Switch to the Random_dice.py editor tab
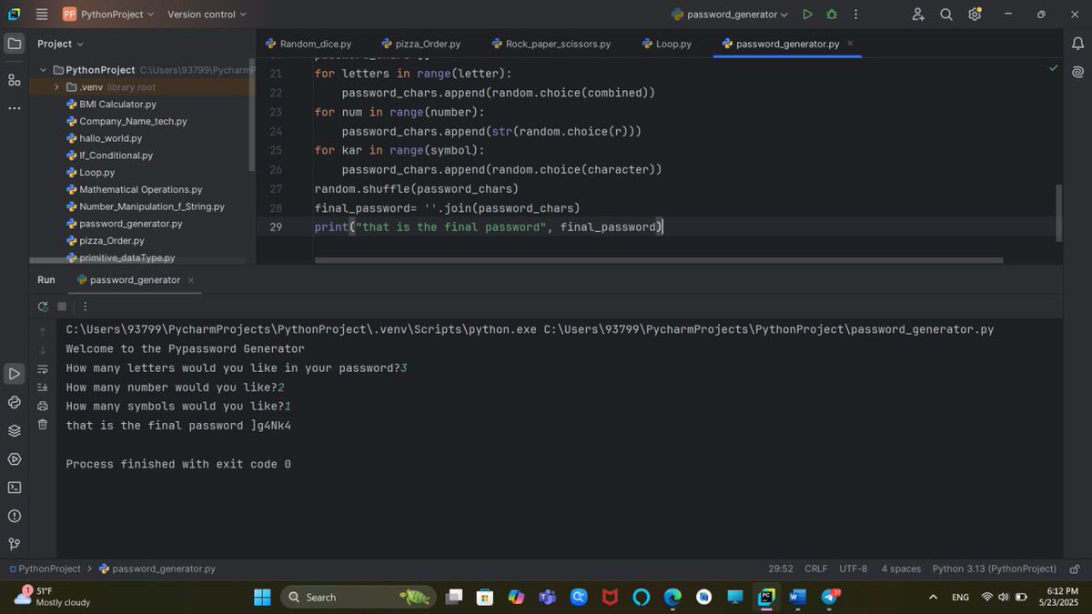This screenshot has height=614, width=1092. coord(308,44)
